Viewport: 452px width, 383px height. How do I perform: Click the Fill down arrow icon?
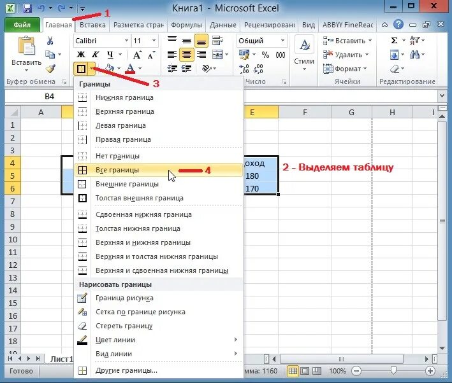coord(394,54)
